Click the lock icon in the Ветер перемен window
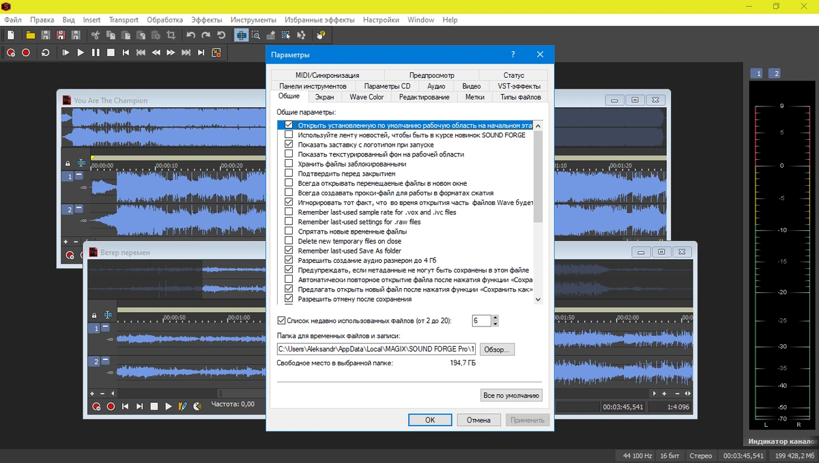Viewport: 819px width, 463px height. click(95, 315)
